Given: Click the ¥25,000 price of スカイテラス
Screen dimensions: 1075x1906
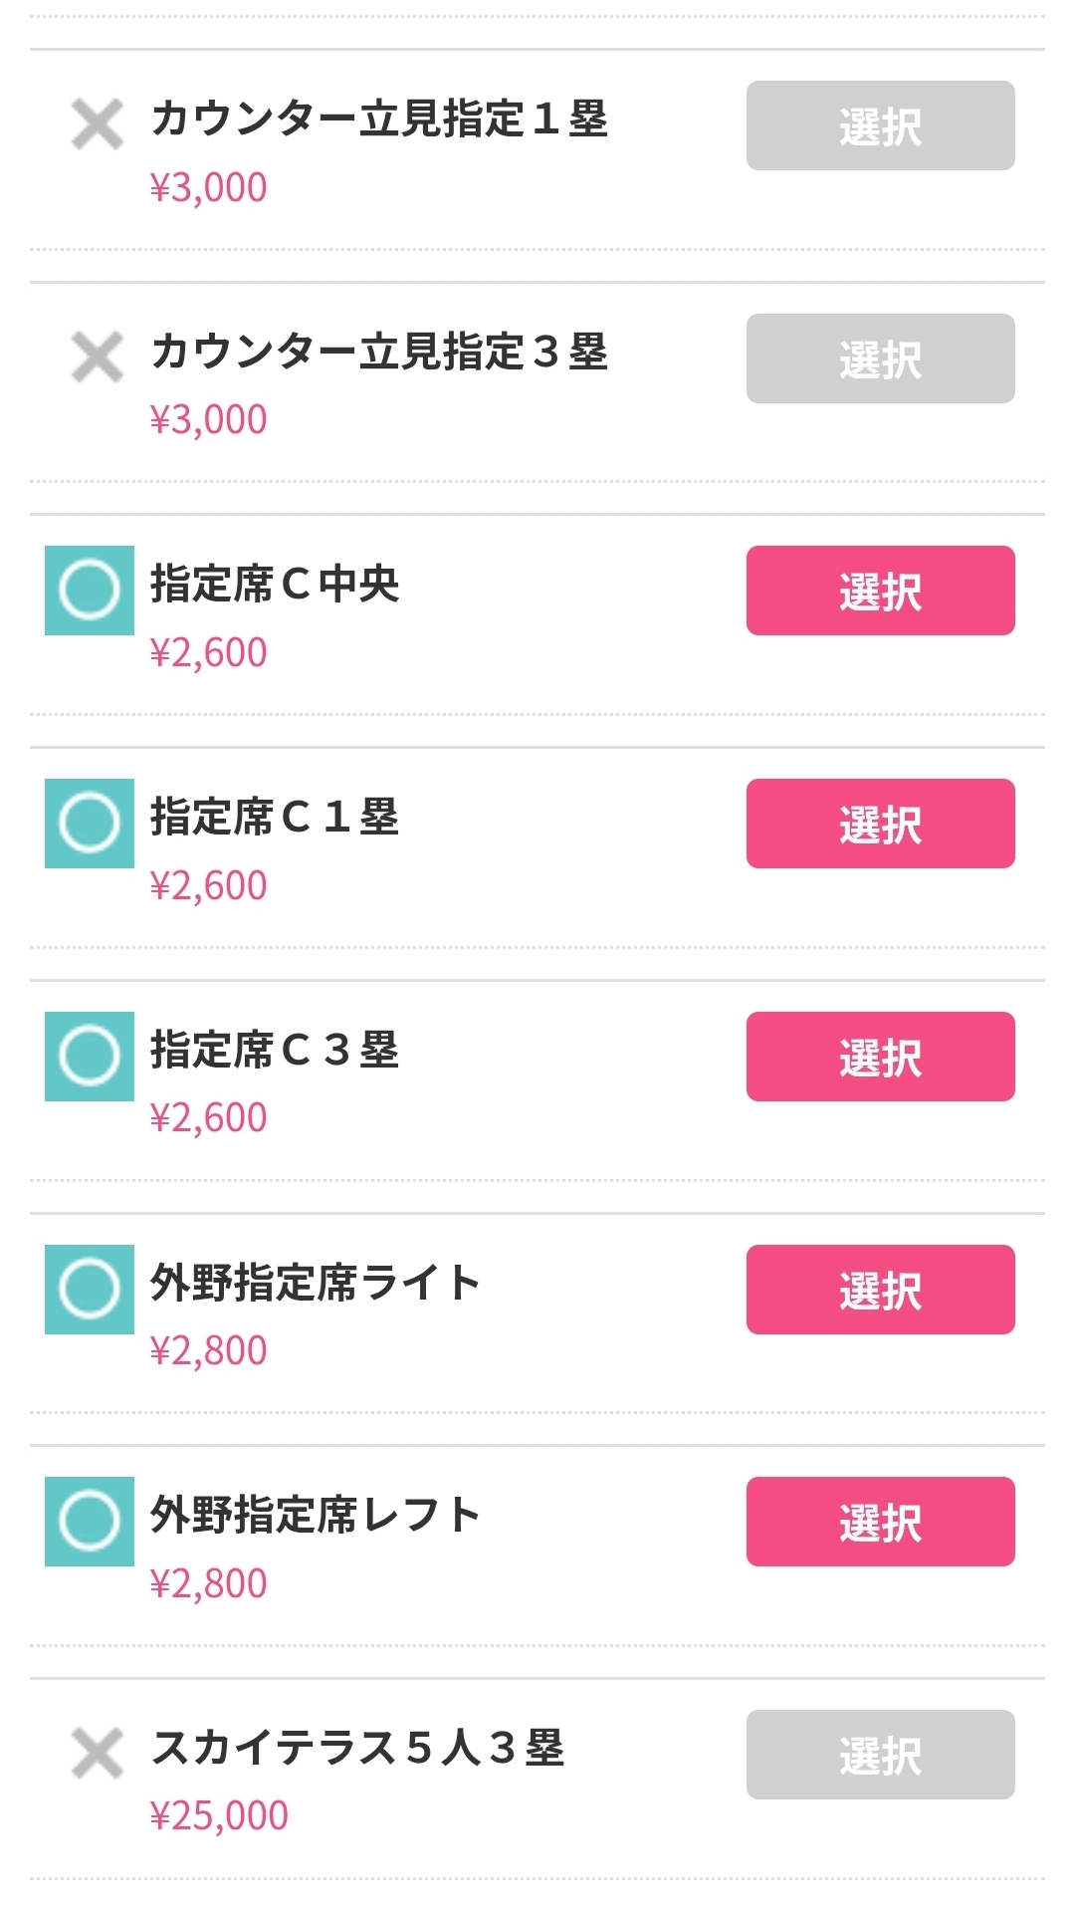Looking at the screenshot, I should tap(219, 1816).
